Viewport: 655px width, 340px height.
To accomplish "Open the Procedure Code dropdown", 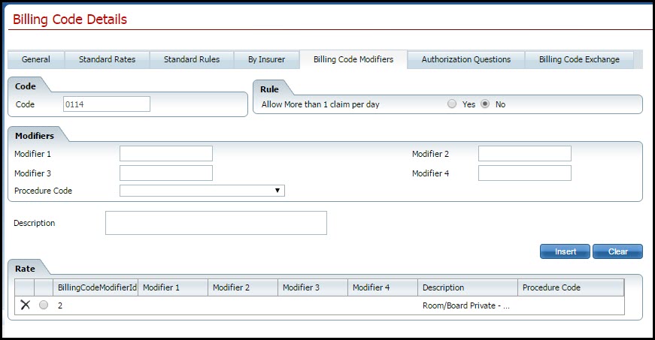I will [202, 191].
